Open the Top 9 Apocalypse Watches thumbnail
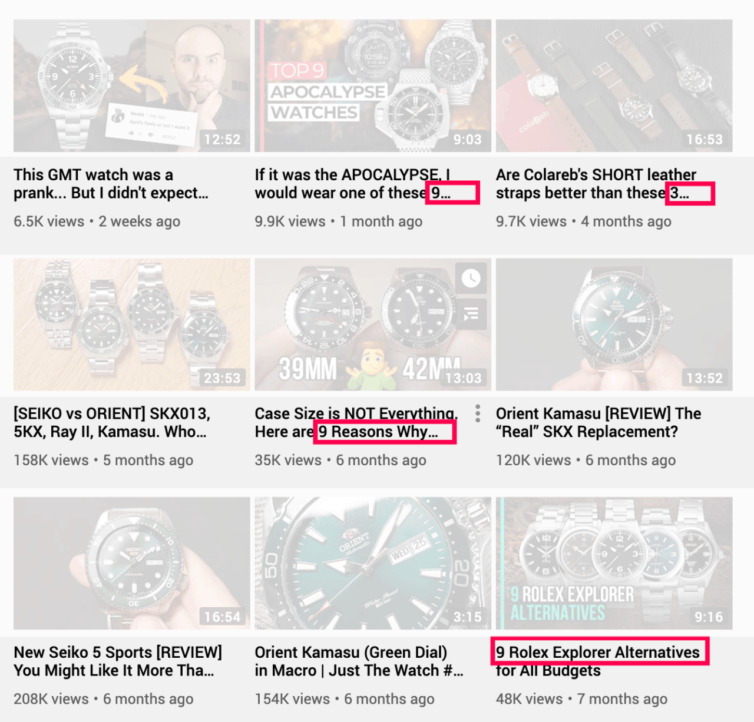The width and height of the screenshot is (754, 722). pos(373,86)
